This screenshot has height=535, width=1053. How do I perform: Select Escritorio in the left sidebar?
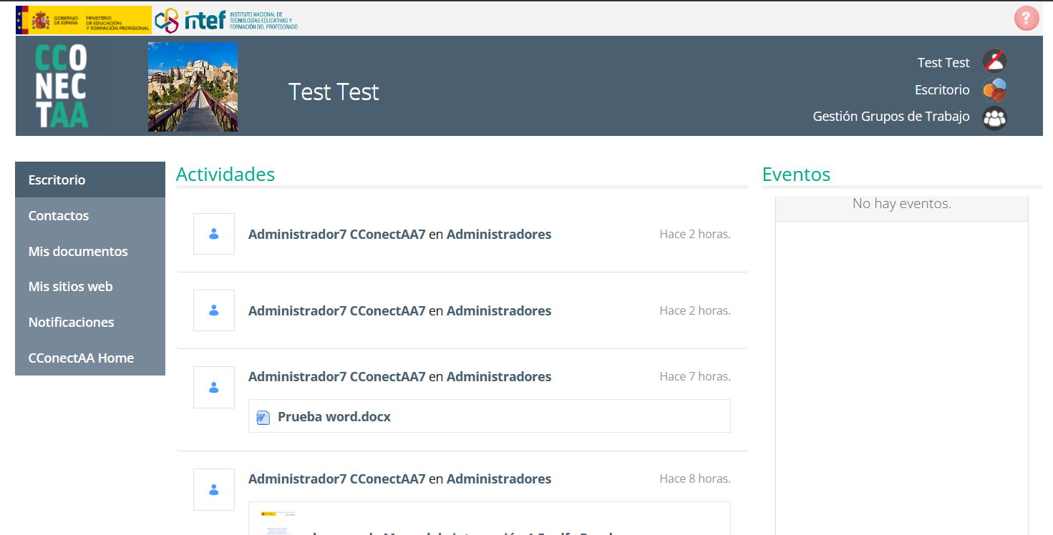tap(57, 180)
